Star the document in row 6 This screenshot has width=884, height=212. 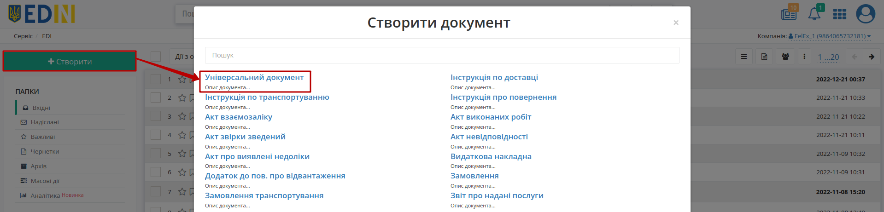(182, 172)
